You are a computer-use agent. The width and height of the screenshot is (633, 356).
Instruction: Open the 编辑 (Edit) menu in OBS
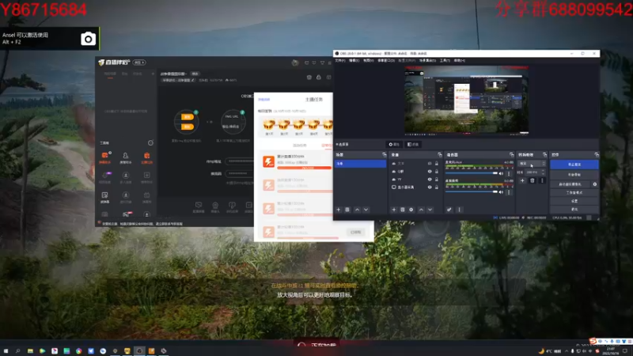click(354, 61)
